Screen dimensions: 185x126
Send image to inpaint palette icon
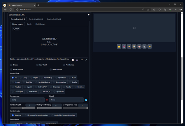point(139,47)
